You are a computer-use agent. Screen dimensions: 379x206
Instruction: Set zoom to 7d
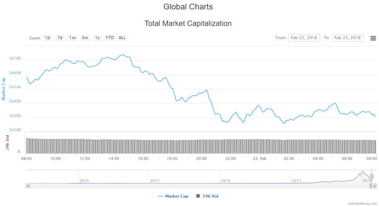[x=60, y=38]
